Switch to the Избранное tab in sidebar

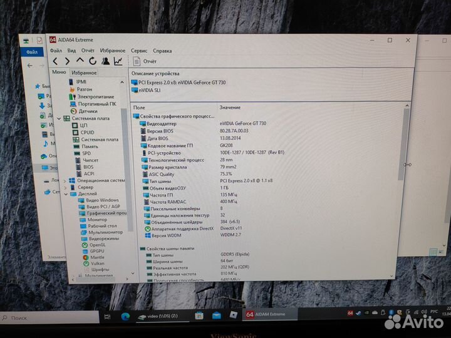(x=84, y=73)
